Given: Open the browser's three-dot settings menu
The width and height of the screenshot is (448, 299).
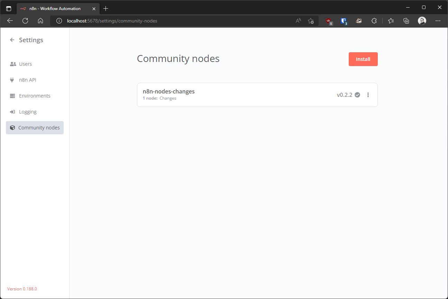Looking at the screenshot, I should [x=438, y=21].
